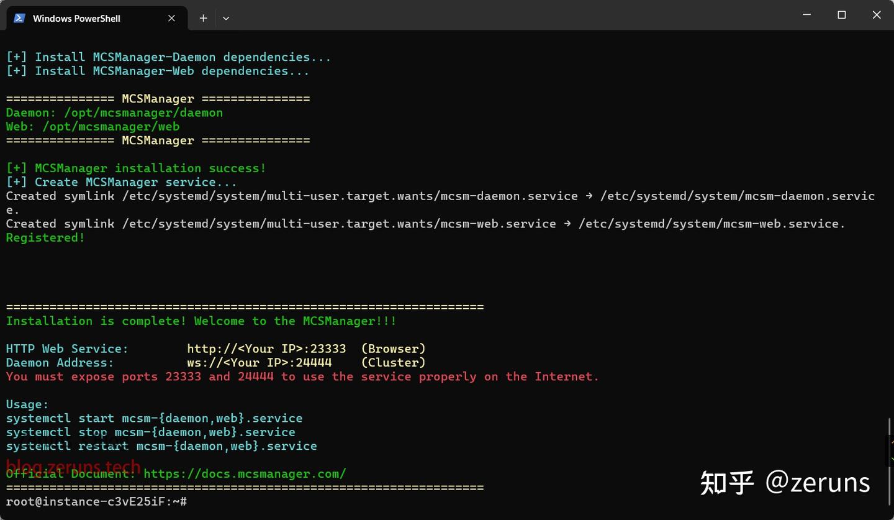
Task: Click the red expose ports warning line
Action: tap(302, 376)
